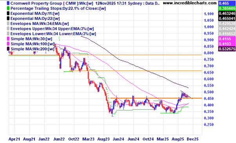Screen dimensions: 236x143
Task: Click the Aug21 date axis label
Action: coord(29,139)
